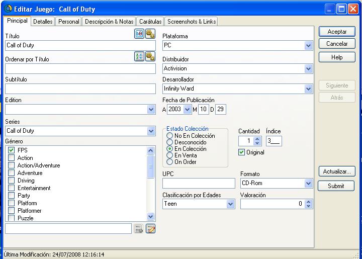
Task: Click the Subtítulo input field
Action: pos(80,89)
